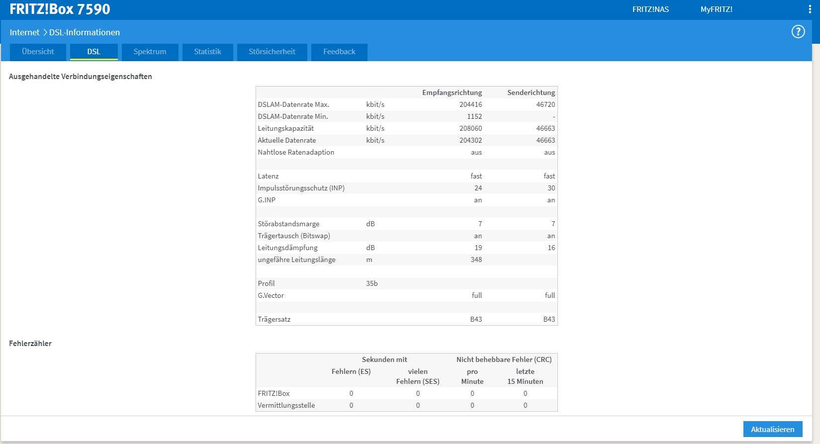Viewport: 820px width, 444px height.
Task: Select the value 204416
Action: 470,104
